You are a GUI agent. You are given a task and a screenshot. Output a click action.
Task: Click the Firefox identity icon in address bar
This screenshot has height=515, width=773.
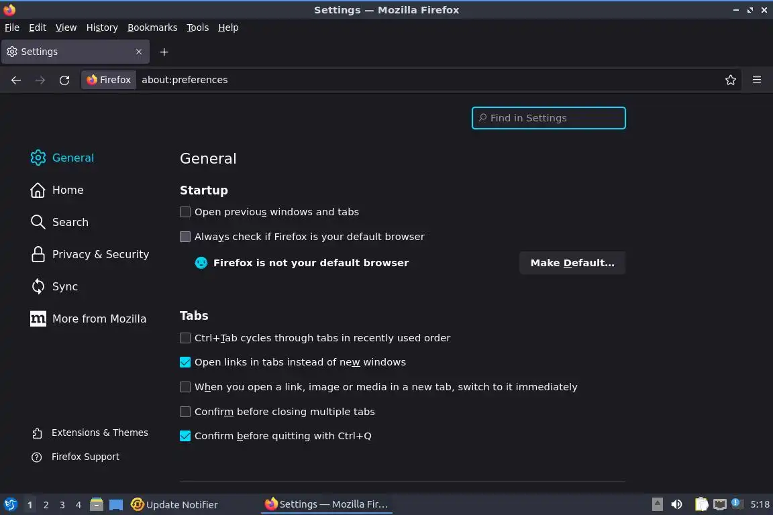coord(109,80)
